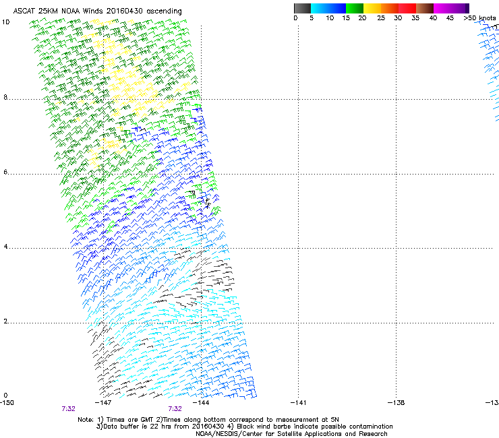Viewport: 499px width, 438px height.
Task: Click the latitude axis label '4'
Action: point(5,247)
